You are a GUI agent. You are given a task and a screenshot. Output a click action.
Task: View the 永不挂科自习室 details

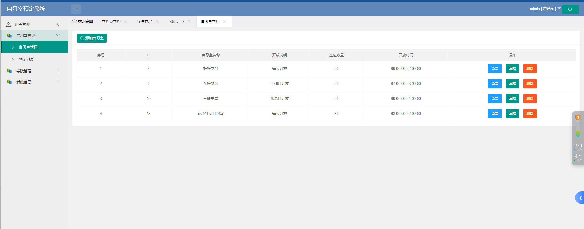coord(495,114)
